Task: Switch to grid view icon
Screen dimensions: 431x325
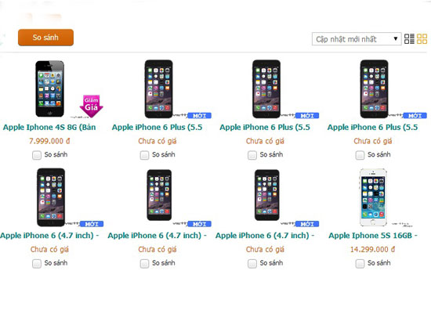Action: (x=422, y=38)
